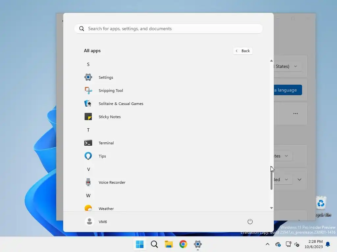
Task: Click the letter T section header
Action: [x=88, y=130]
